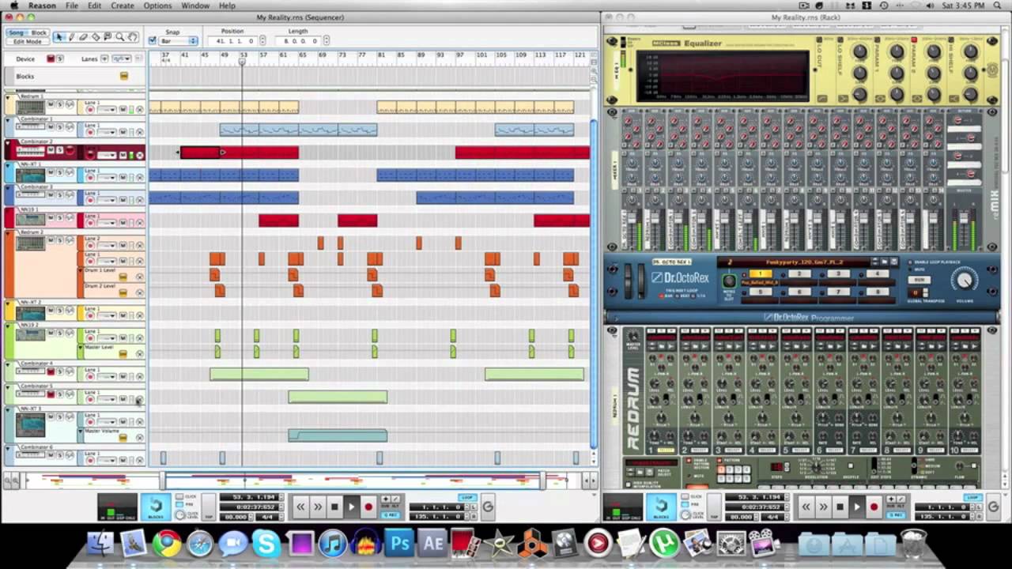Mute the Redrum 1 track

coord(51,104)
